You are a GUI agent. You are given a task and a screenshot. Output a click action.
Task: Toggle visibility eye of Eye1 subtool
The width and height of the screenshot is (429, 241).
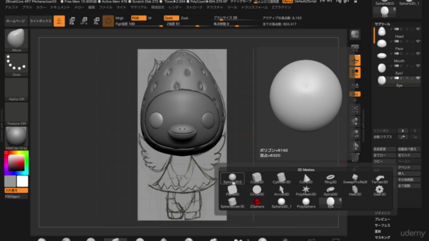pos(418,66)
